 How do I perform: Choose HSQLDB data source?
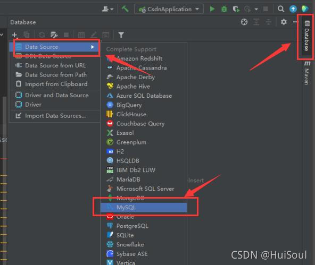(144, 161)
